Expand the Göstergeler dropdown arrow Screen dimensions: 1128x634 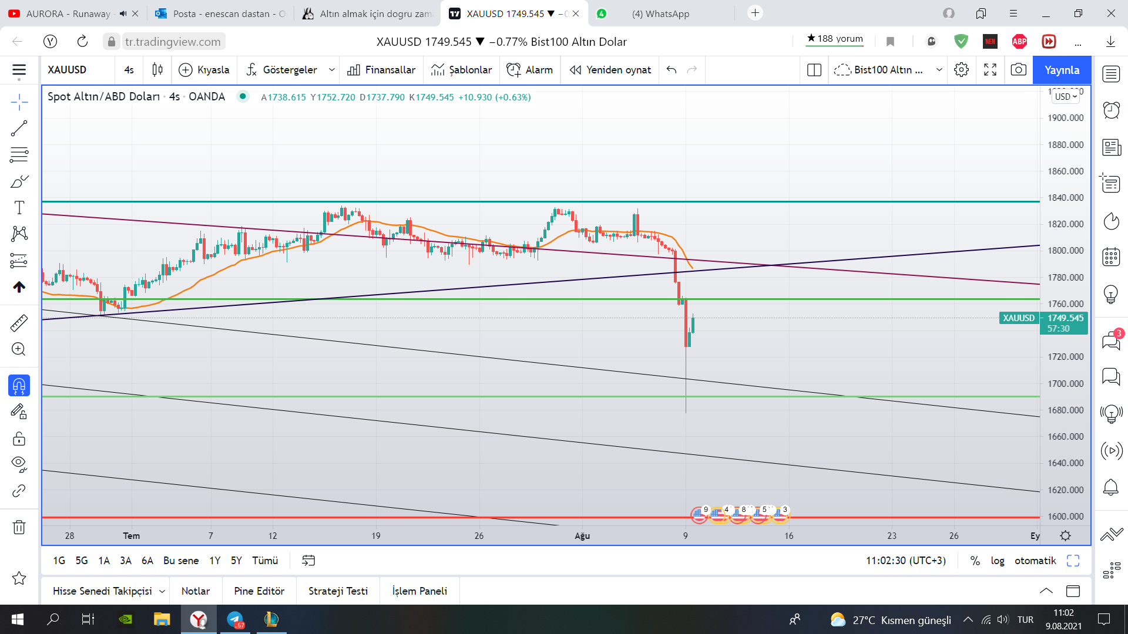pyautogui.click(x=331, y=70)
